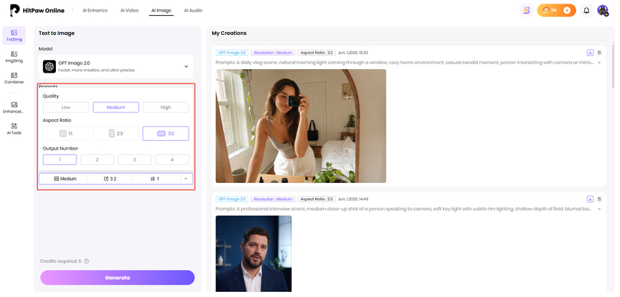Click the interview scene prompt text

click(404, 209)
